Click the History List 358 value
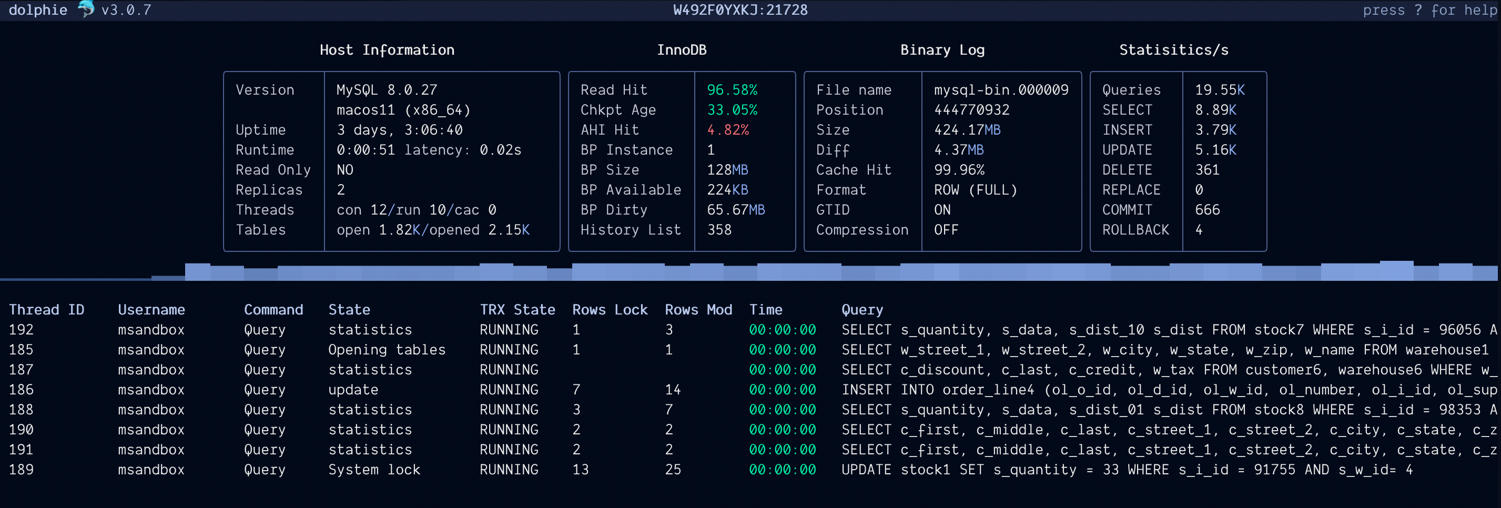The height and width of the screenshot is (508, 1501). coord(719,229)
